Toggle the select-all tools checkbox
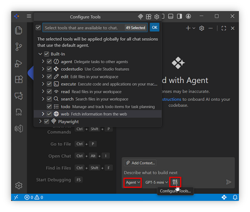The width and height of the screenshot is (250, 212). [38, 28]
